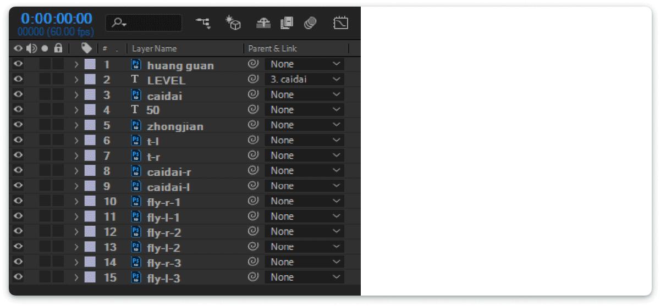This screenshot has height=306, width=660.
Task: Expand the huang guan layer properties
Action: (x=76, y=64)
